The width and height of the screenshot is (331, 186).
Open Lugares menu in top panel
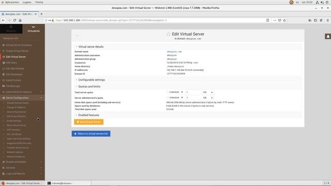(x=27, y=2)
